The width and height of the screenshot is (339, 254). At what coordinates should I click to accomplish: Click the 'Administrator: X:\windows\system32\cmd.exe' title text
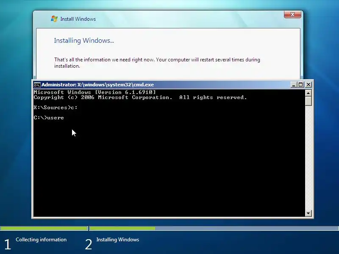coord(98,85)
